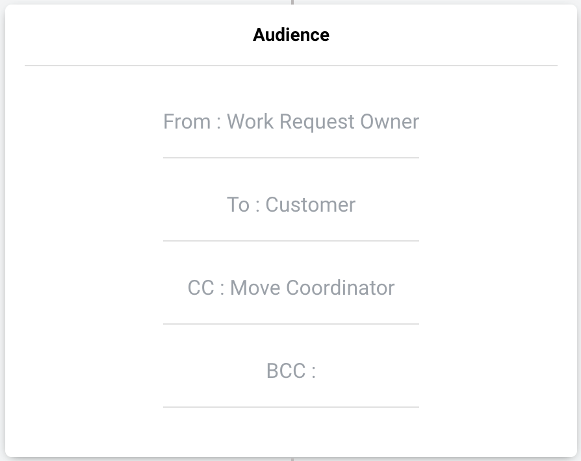Image resolution: width=581 pixels, height=461 pixels.
Task: Click the word Customer in To field
Action: [x=310, y=205]
